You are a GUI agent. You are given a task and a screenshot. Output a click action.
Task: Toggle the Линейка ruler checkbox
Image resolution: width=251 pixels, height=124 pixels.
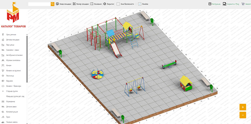pos(140,4)
